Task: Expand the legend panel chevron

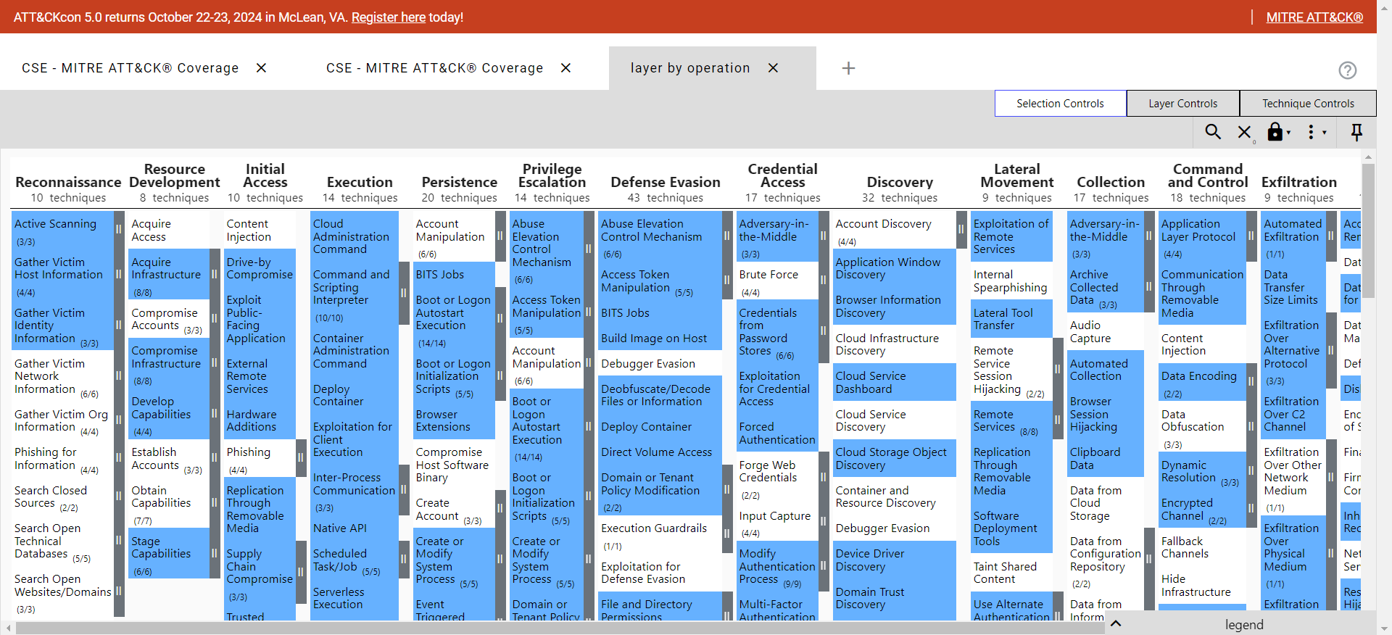Action: (1116, 623)
